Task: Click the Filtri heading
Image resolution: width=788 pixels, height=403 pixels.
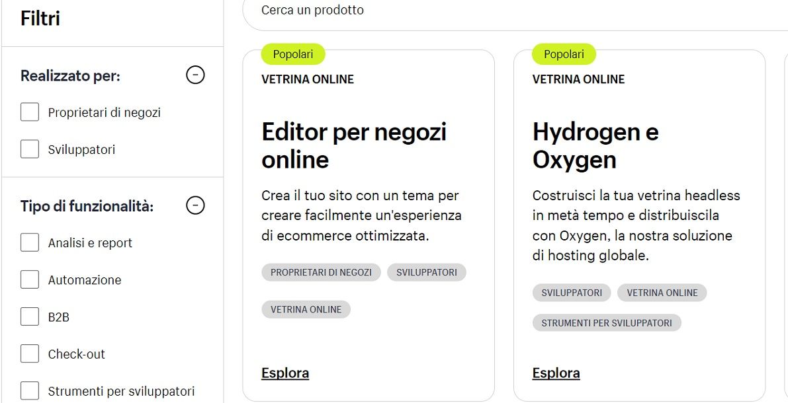Action: 40,18
